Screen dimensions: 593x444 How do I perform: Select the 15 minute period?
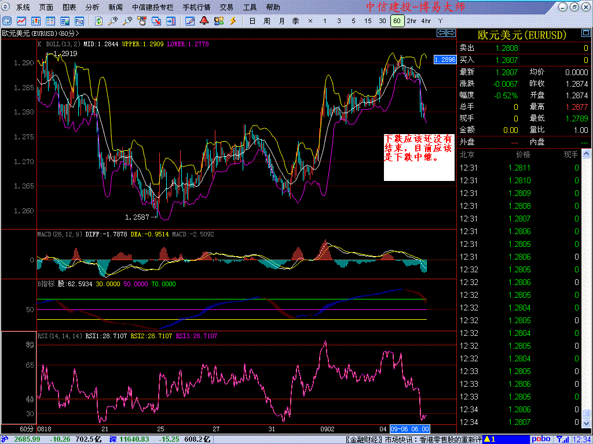coord(368,21)
